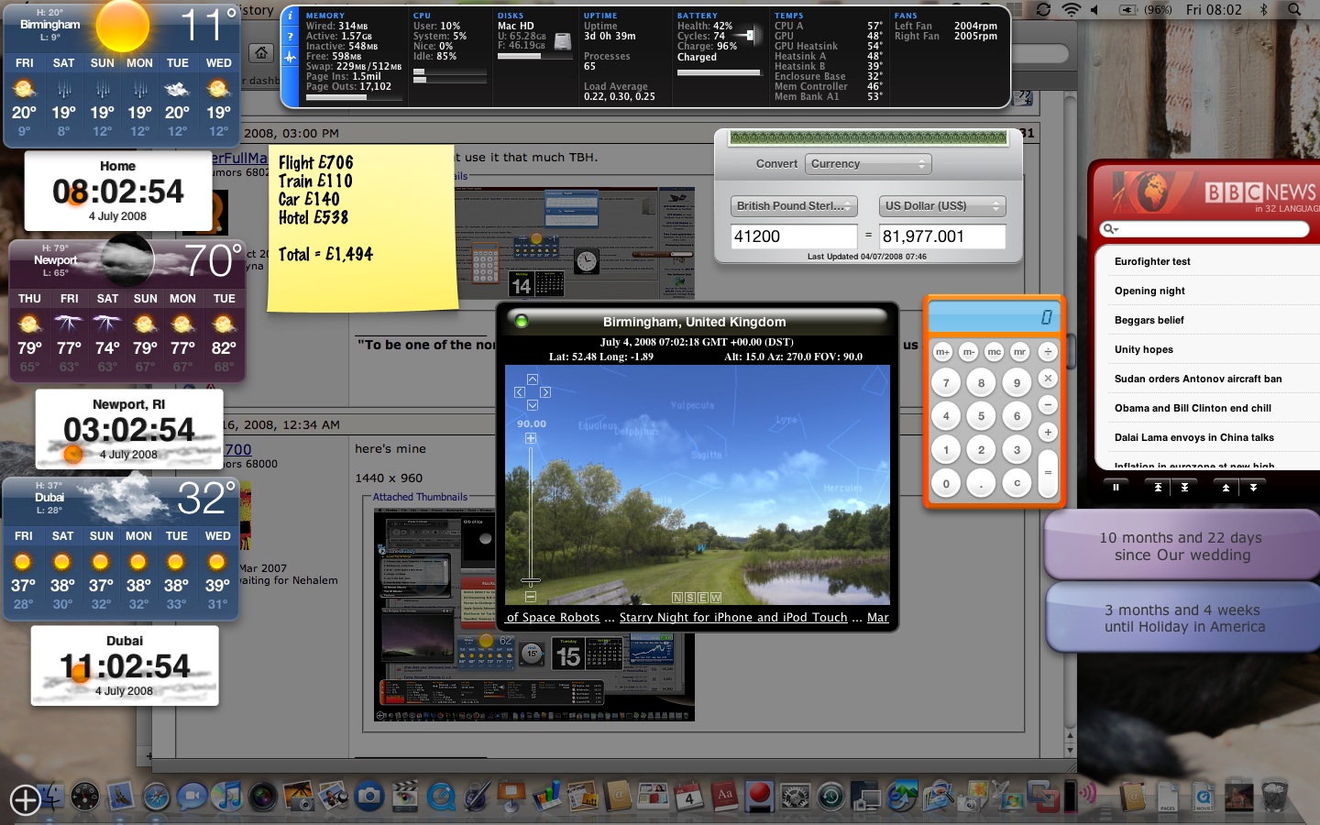Click the BBC News search field
Image resolution: width=1320 pixels, height=825 pixels.
(x=1204, y=229)
